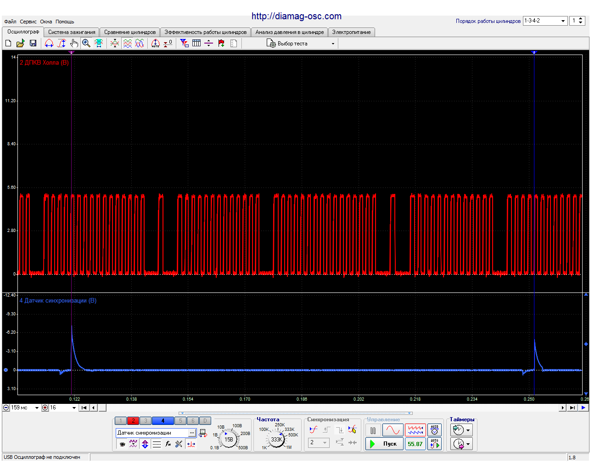Switch to the Система зажигания tab
Image resolution: width=595 pixels, height=463 pixels.
pyautogui.click(x=72, y=32)
